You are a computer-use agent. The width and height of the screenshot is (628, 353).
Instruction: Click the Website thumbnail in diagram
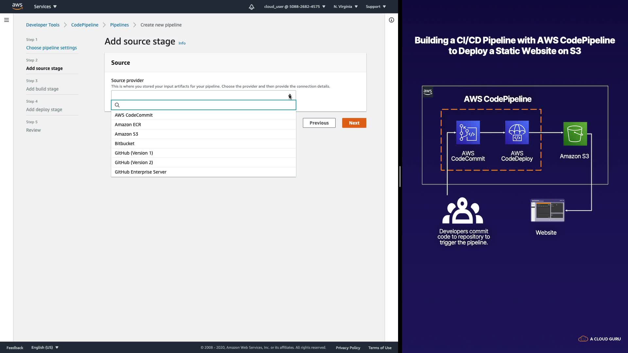point(547,210)
